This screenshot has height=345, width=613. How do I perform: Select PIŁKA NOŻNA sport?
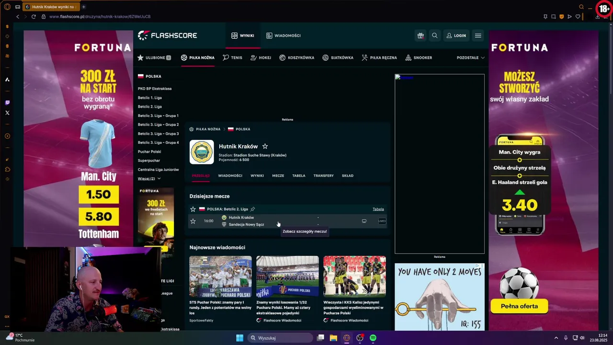point(198,57)
